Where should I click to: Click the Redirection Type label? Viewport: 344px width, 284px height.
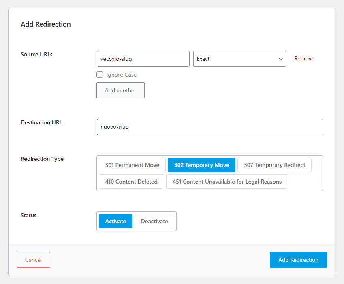[42, 159]
